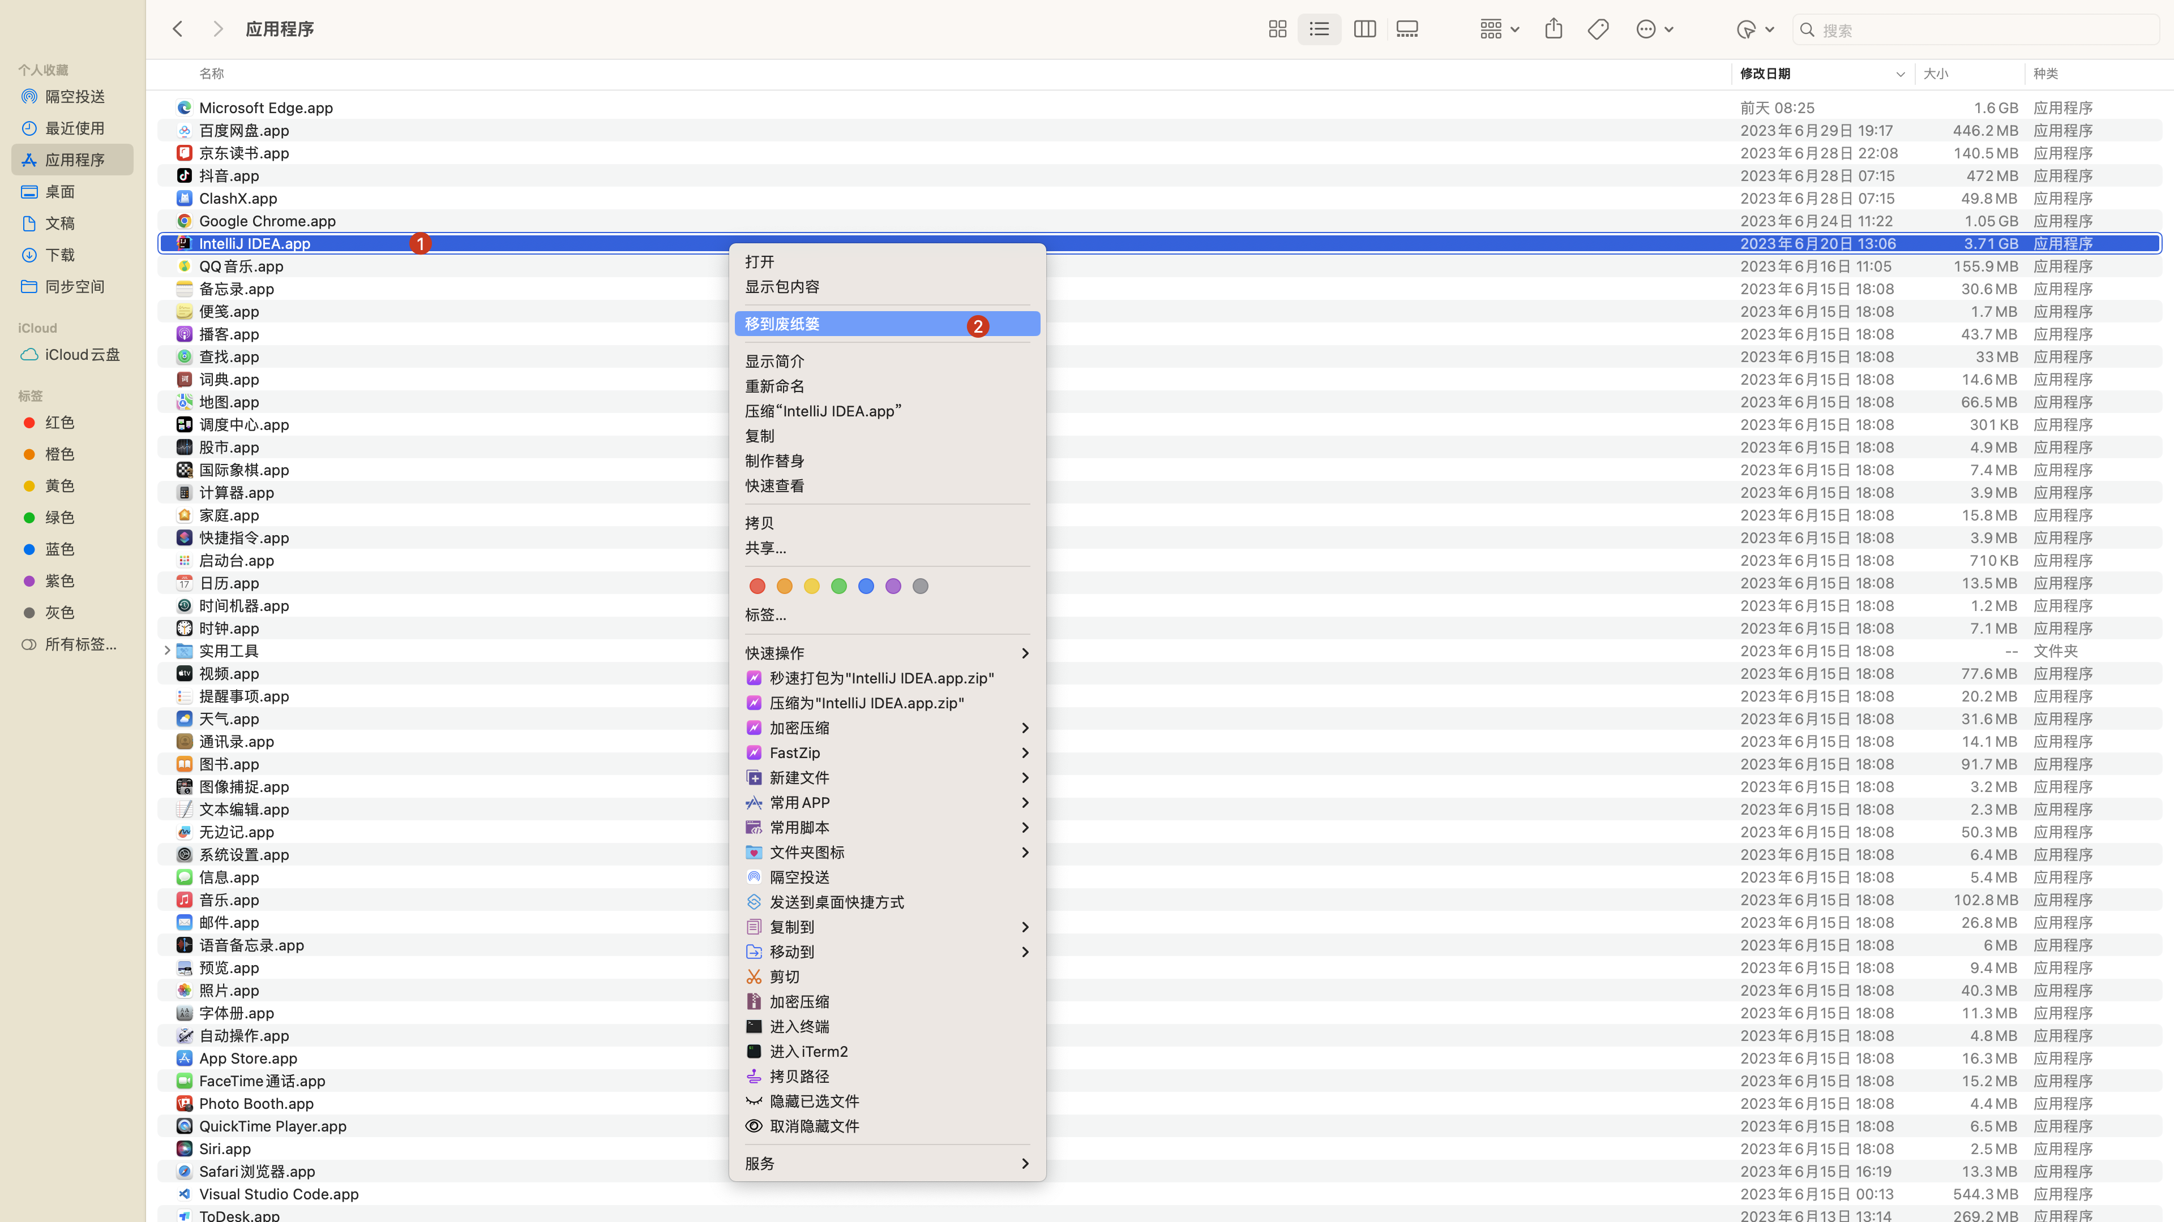Choose 制作替身 in the context menu
This screenshot has width=2174, height=1222.
[887, 461]
